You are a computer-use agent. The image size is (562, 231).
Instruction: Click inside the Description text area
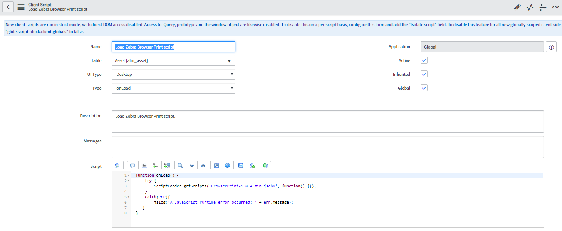pyautogui.click(x=327, y=122)
